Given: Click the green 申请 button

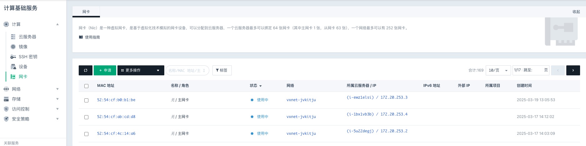Looking at the screenshot, I should click(x=105, y=70).
